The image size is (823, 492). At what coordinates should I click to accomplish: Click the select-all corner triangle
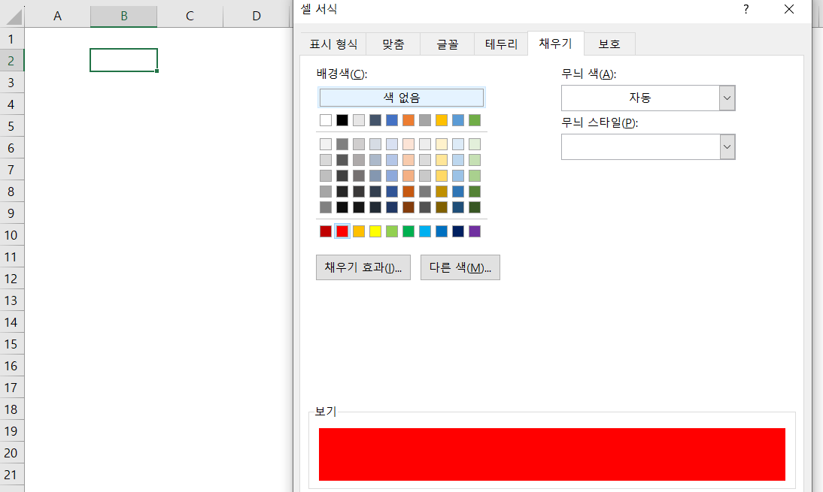pos(13,17)
